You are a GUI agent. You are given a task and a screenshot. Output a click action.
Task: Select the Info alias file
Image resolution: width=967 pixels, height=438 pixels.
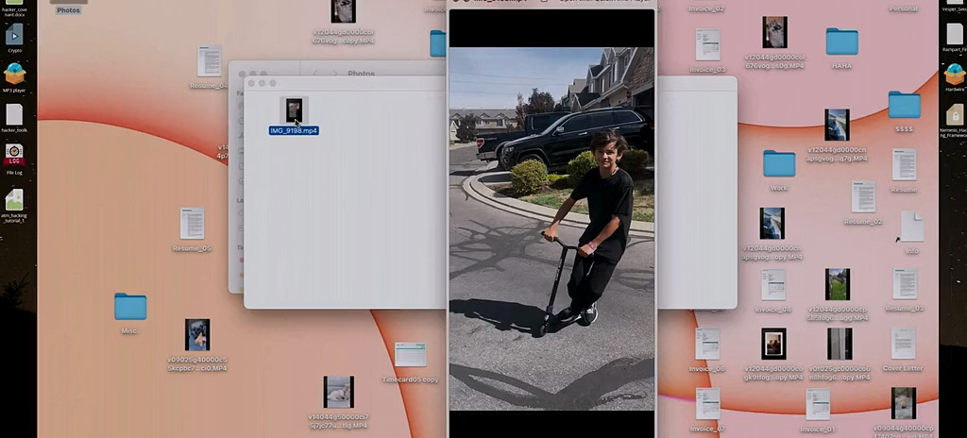(911, 227)
